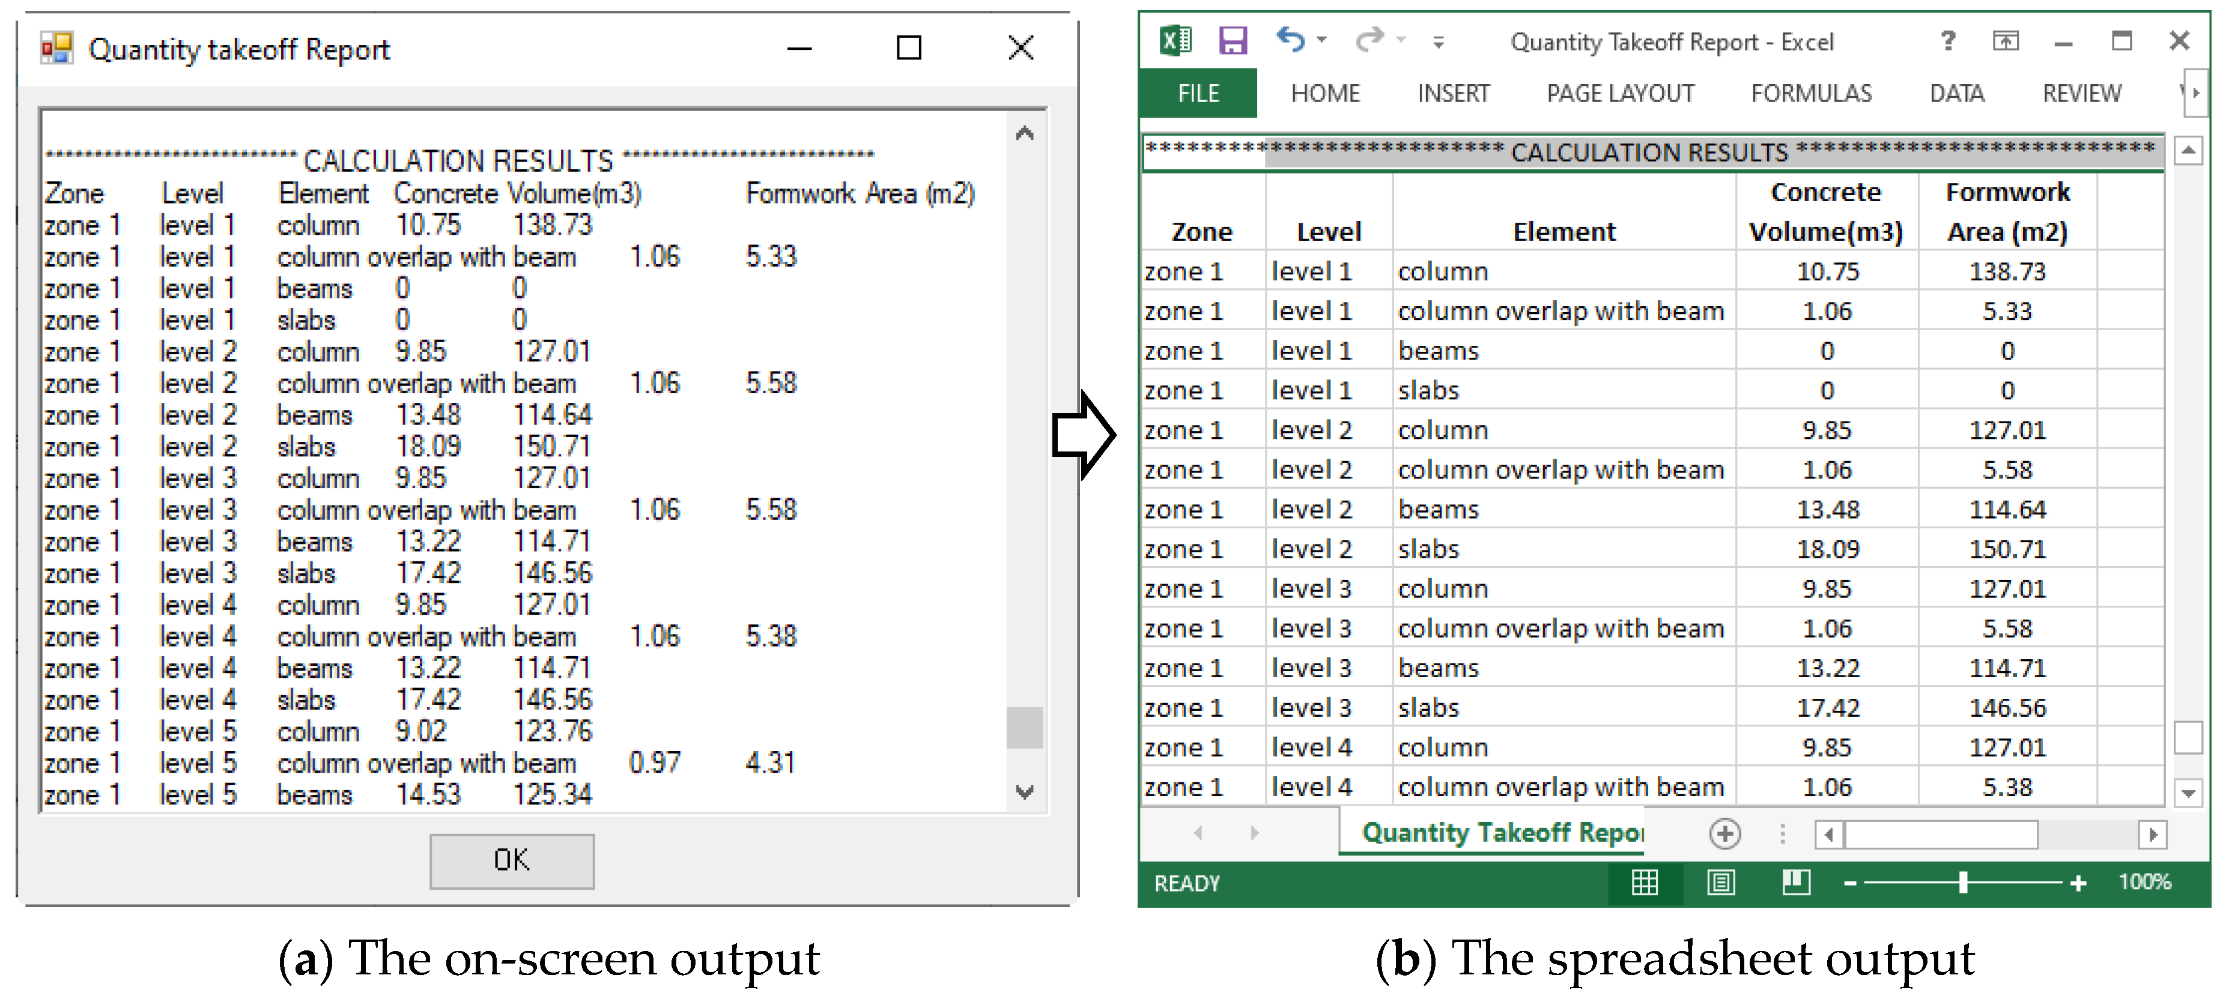This screenshot has width=2223, height=996.
Task: Click Excel horizontal scroll right arrow
Action: pos(2153,834)
